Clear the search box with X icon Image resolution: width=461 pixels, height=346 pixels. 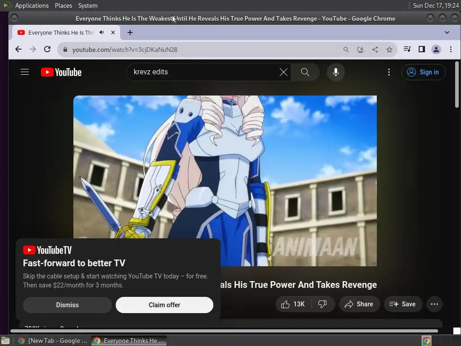tap(284, 72)
